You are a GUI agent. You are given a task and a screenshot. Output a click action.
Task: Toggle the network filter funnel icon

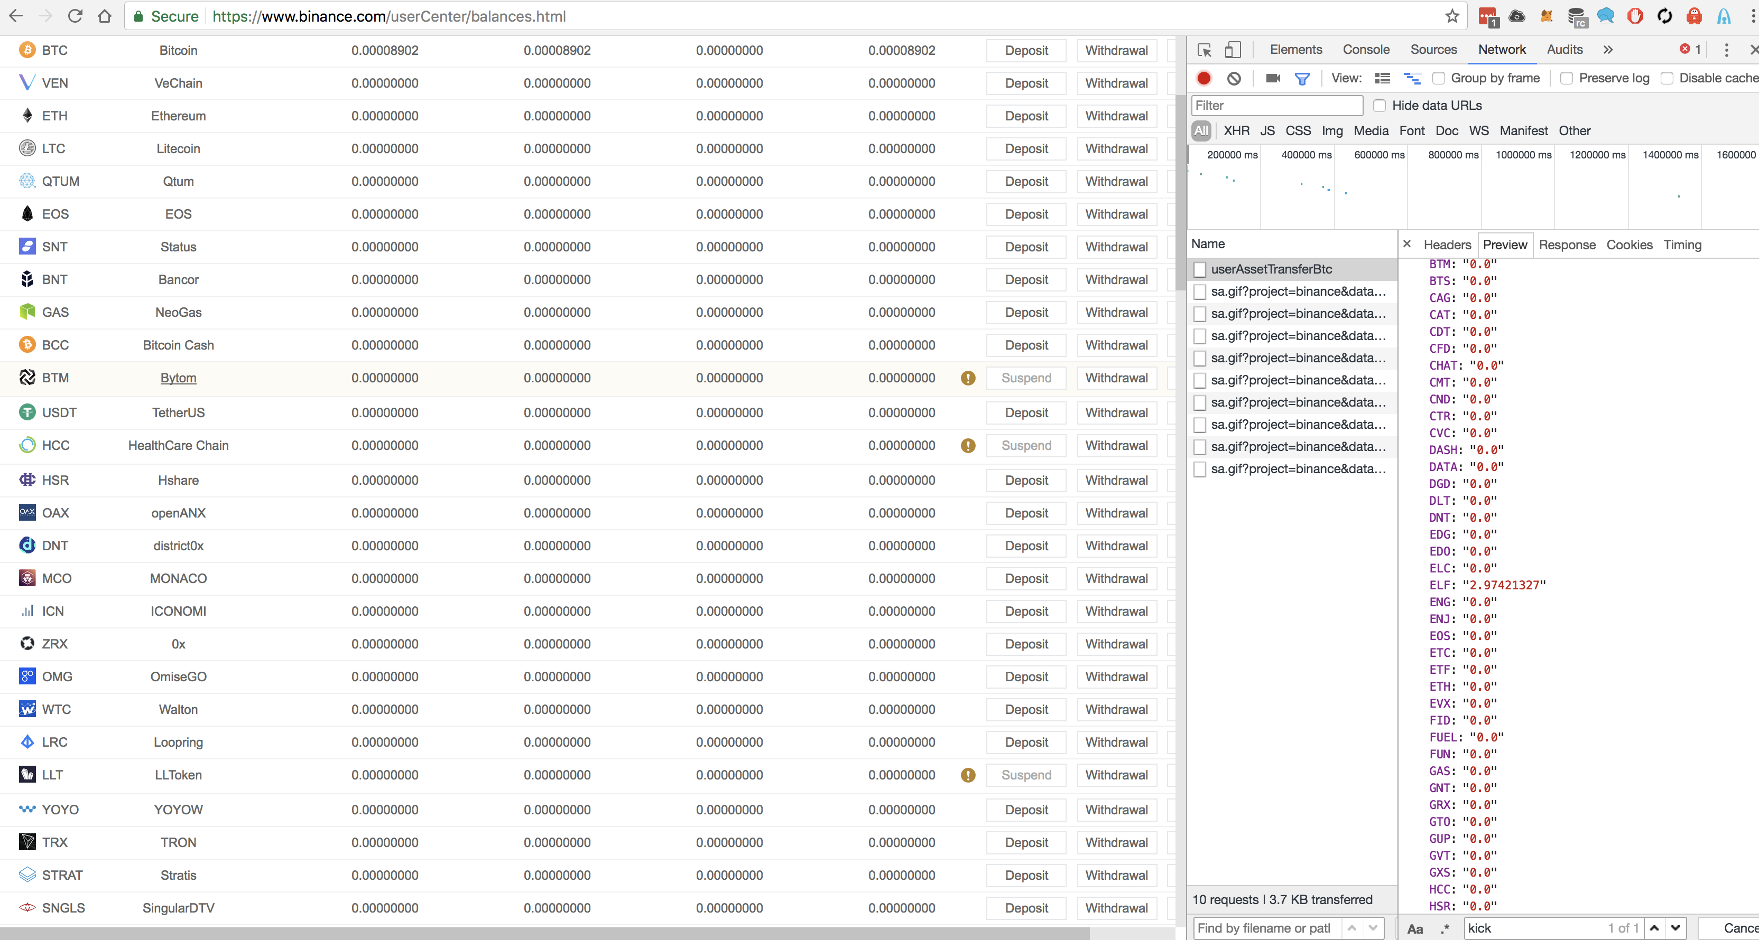tap(1302, 79)
